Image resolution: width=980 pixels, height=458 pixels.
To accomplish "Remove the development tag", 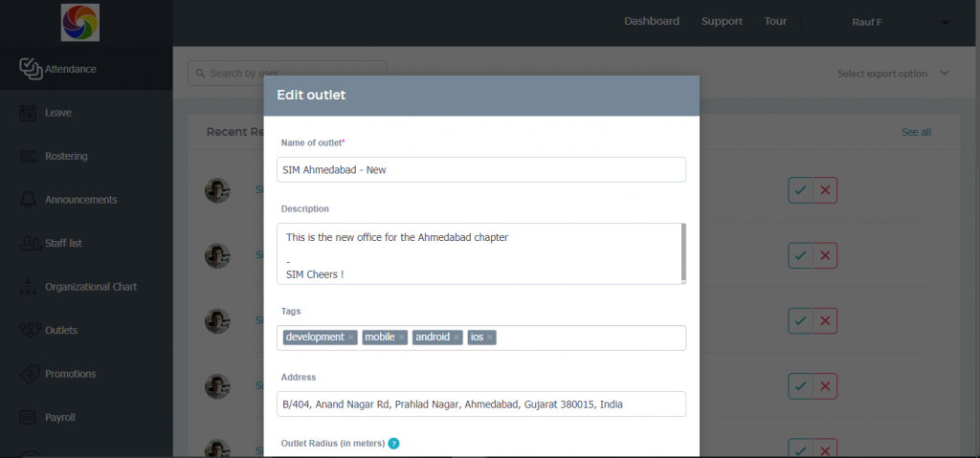I will click(351, 338).
